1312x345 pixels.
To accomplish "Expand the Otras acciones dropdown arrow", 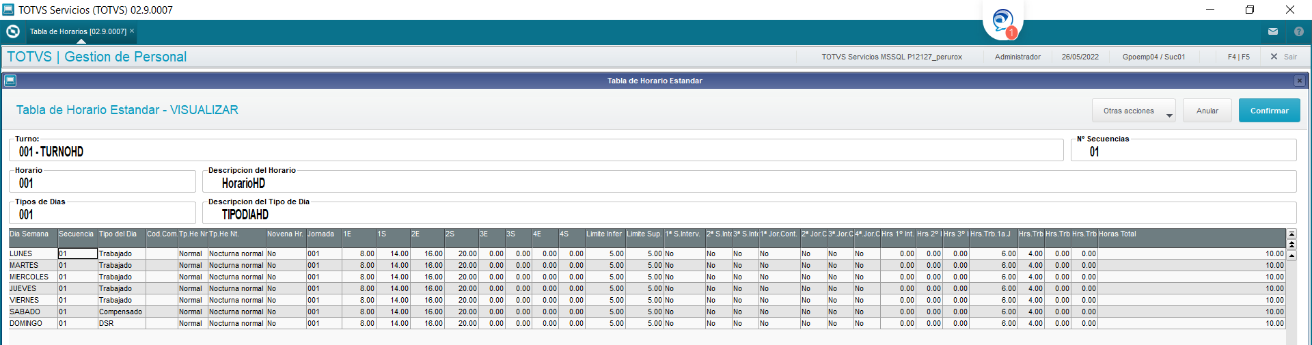I will coord(1169,115).
